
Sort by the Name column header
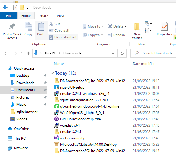pos(59,64)
